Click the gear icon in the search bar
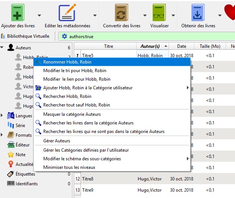The height and width of the screenshot is (198, 235). (x=65, y=36)
